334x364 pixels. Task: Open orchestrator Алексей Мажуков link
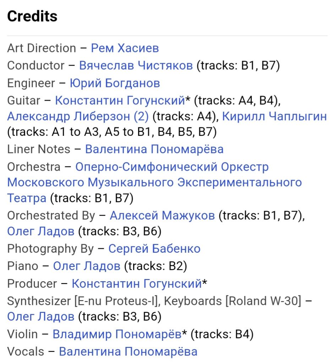coord(162,216)
